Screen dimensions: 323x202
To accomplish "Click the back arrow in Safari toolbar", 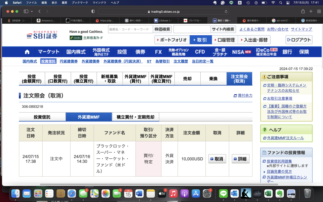I will tap(39, 11).
